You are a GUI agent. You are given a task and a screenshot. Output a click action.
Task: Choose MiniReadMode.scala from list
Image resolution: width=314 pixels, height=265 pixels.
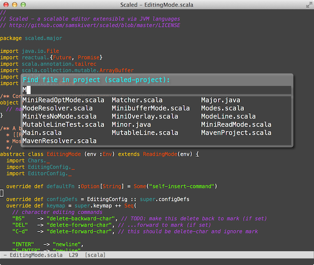coord(236,125)
